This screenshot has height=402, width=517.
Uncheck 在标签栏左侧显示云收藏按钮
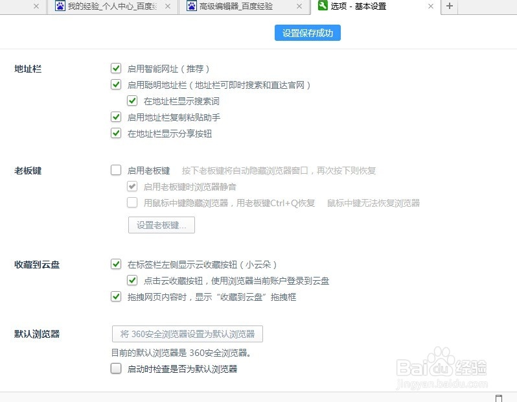click(116, 264)
